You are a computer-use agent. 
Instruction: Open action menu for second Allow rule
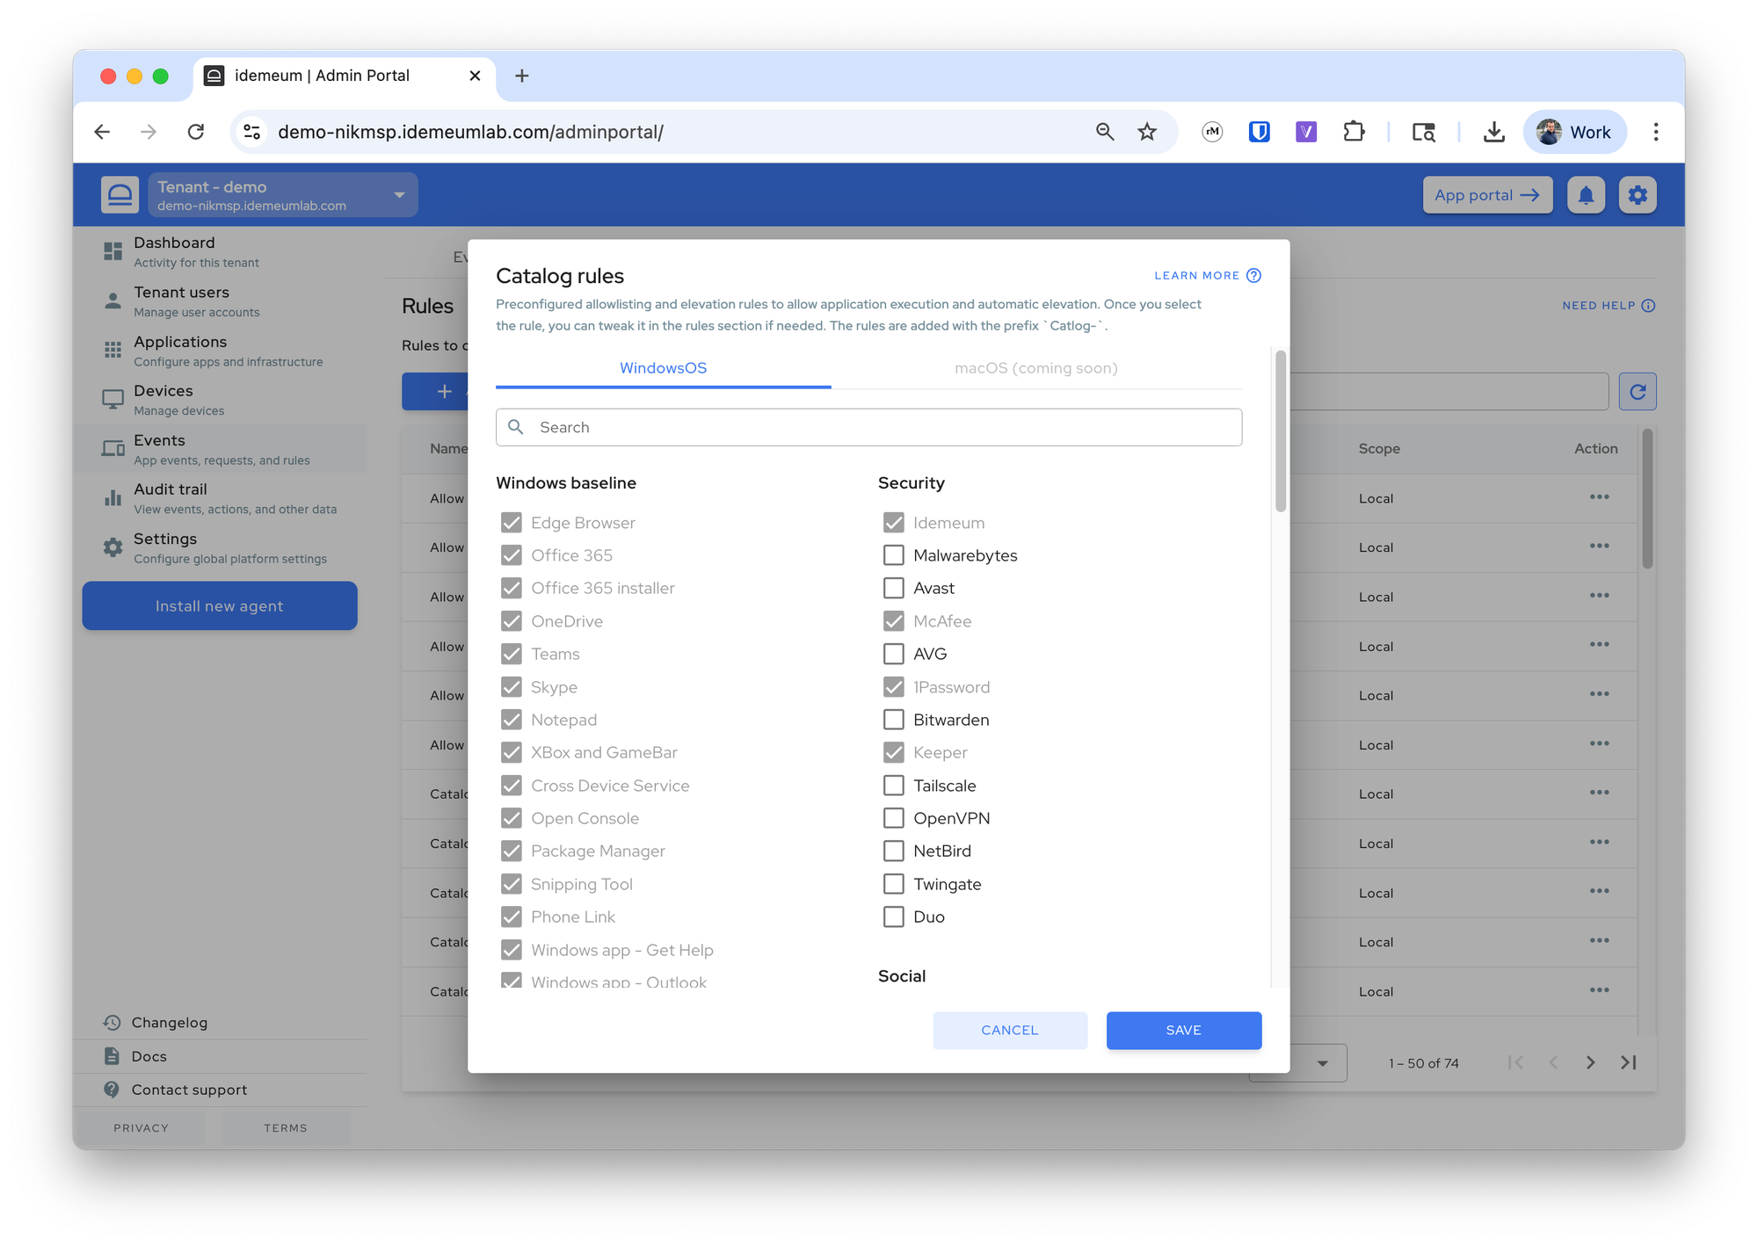point(1599,547)
